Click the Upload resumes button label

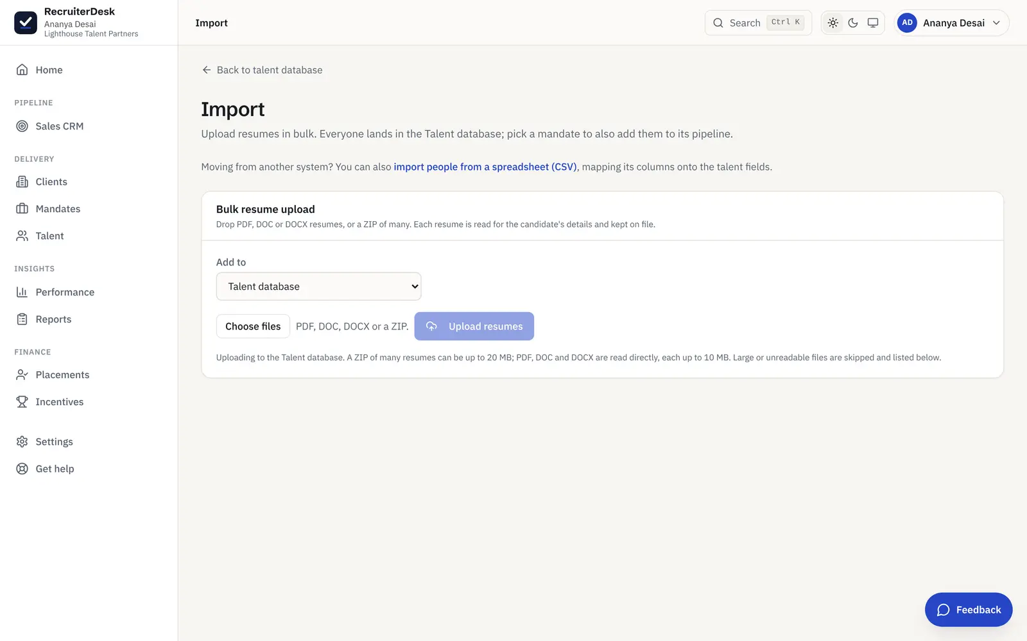486,326
